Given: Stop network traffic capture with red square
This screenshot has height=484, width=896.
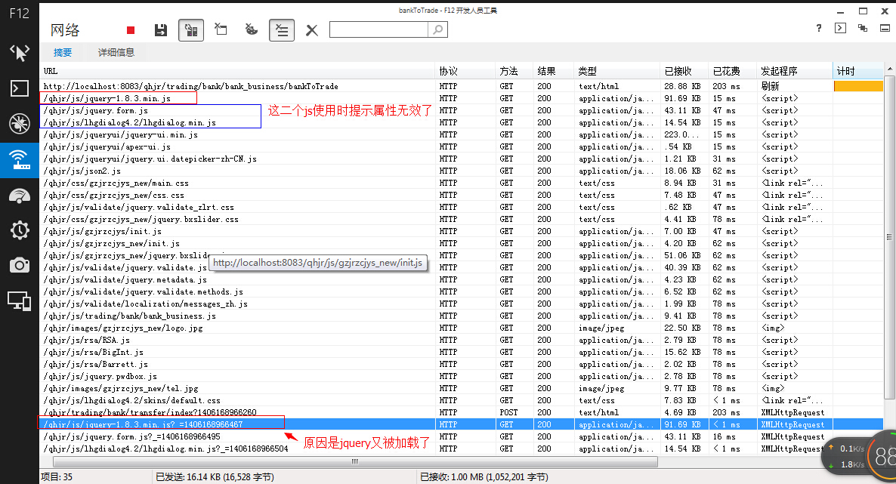Looking at the screenshot, I should tap(131, 30).
